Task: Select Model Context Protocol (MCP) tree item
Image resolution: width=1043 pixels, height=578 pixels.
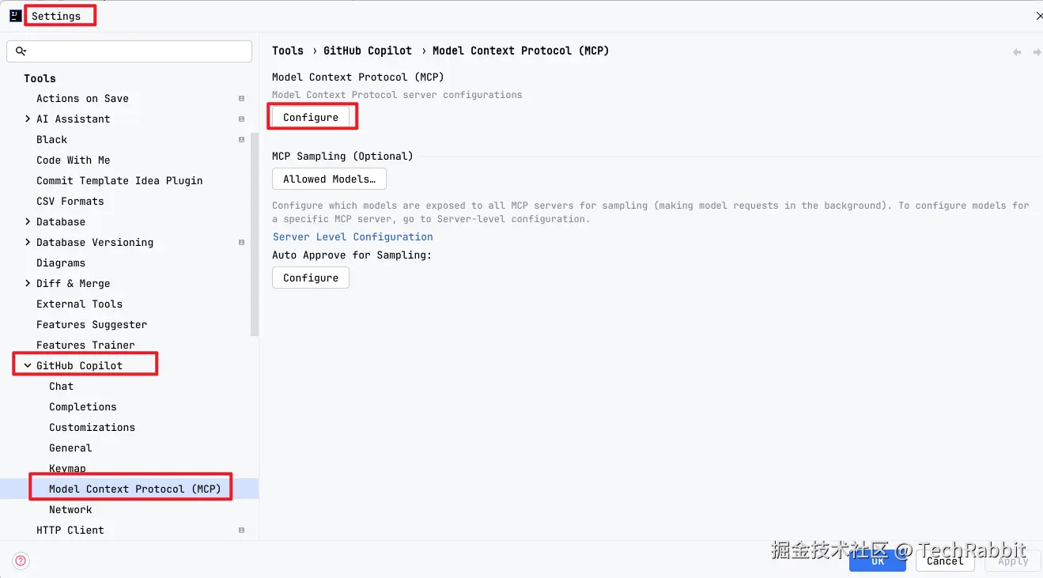Action: click(135, 489)
